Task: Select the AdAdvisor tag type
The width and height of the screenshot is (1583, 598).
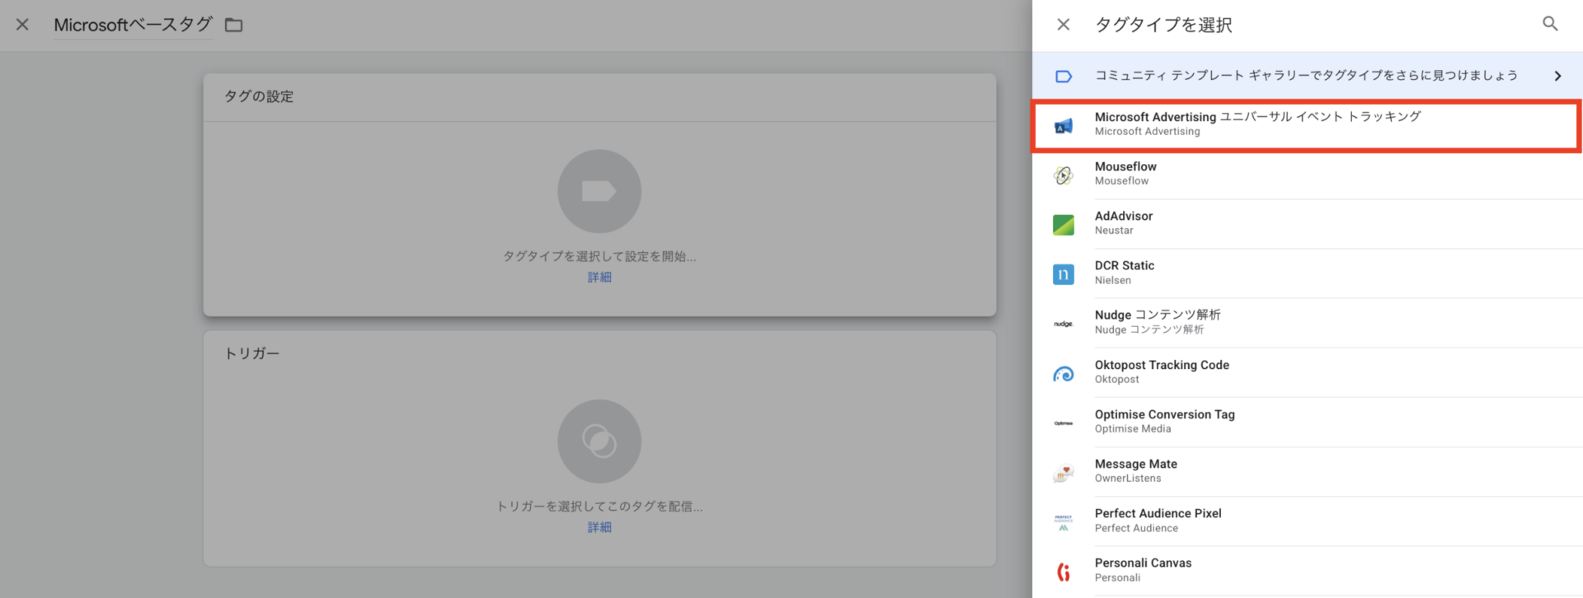Action: 1307,224
